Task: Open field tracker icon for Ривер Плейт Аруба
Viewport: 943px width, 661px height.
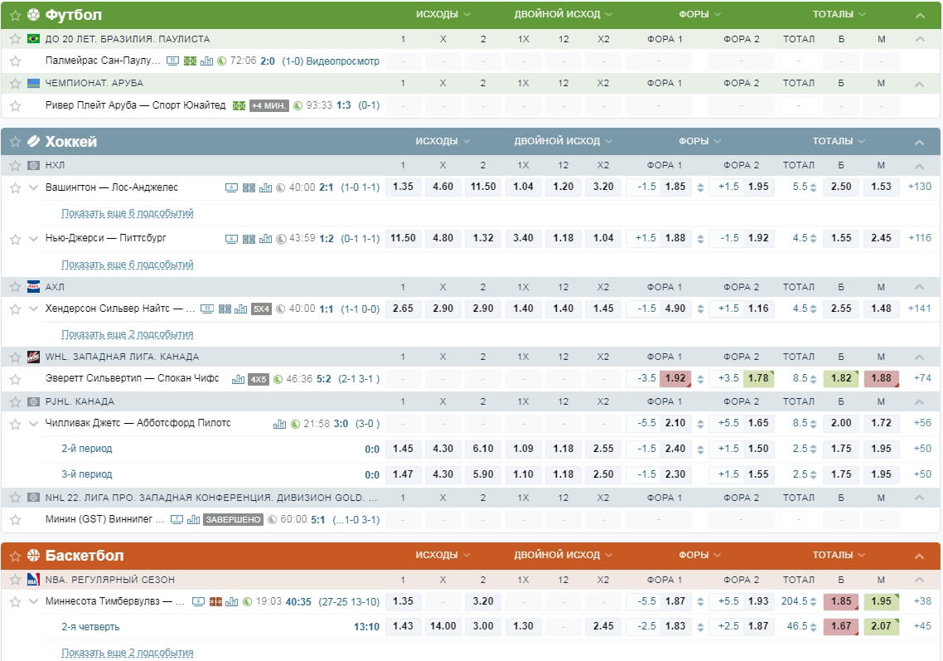Action: [239, 105]
